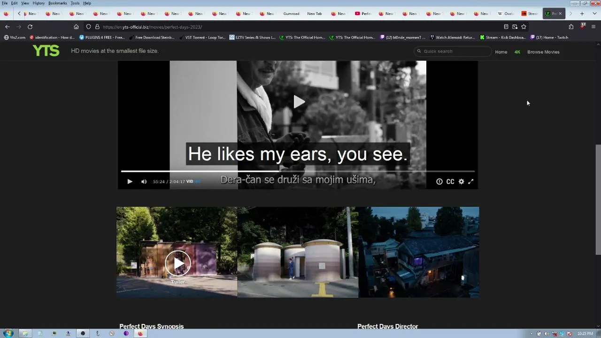The image size is (601, 338).
Task: Open the night rooftop screenshot
Action: [x=419, y=252]
